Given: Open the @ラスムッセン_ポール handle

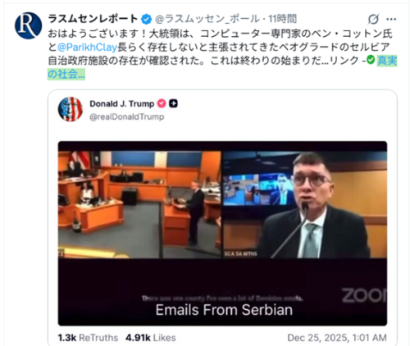Looking at the screenshot, I should point(207,19).
